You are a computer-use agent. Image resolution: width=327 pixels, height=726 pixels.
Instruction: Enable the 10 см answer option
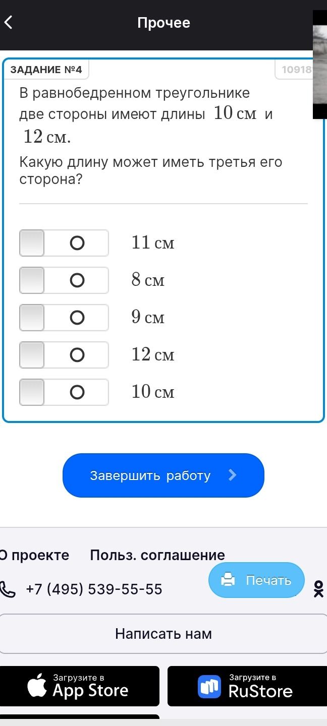[64, 392]
